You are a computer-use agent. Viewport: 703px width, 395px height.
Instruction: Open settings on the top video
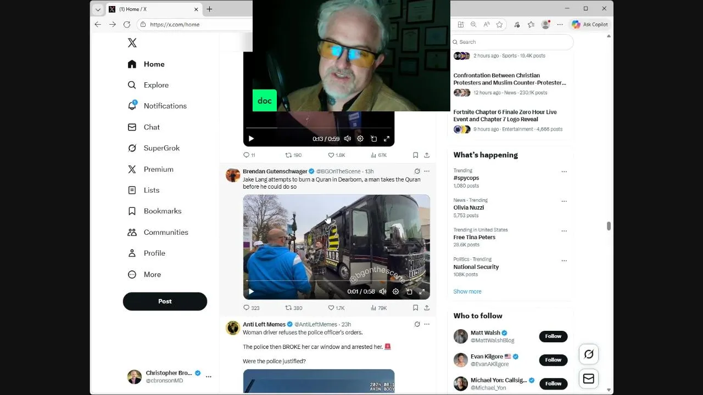pyautogui.click(x=360, y=139)
